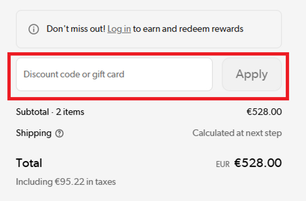This screenshot has height=201, width=306.
Task: Click the Subtotal 2 items label
Action: pyautogui.click(x=50, y=112)
